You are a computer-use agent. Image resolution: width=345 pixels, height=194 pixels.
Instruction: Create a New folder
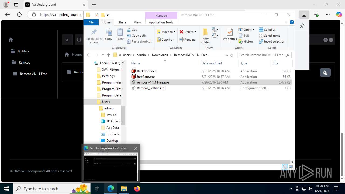(205, 36)
